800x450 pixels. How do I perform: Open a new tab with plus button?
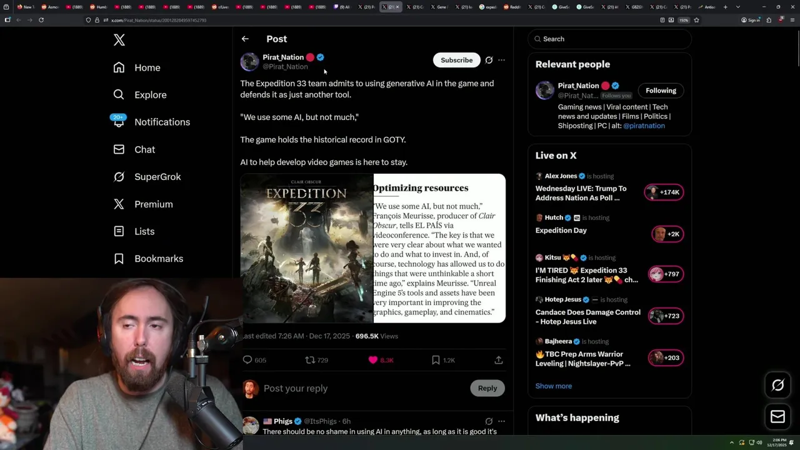tap(726, 7)
